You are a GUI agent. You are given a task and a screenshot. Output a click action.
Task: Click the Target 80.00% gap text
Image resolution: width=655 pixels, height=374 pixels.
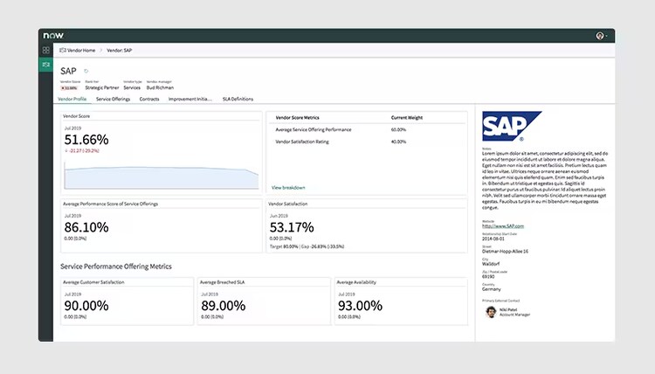(x=307, y=247)
